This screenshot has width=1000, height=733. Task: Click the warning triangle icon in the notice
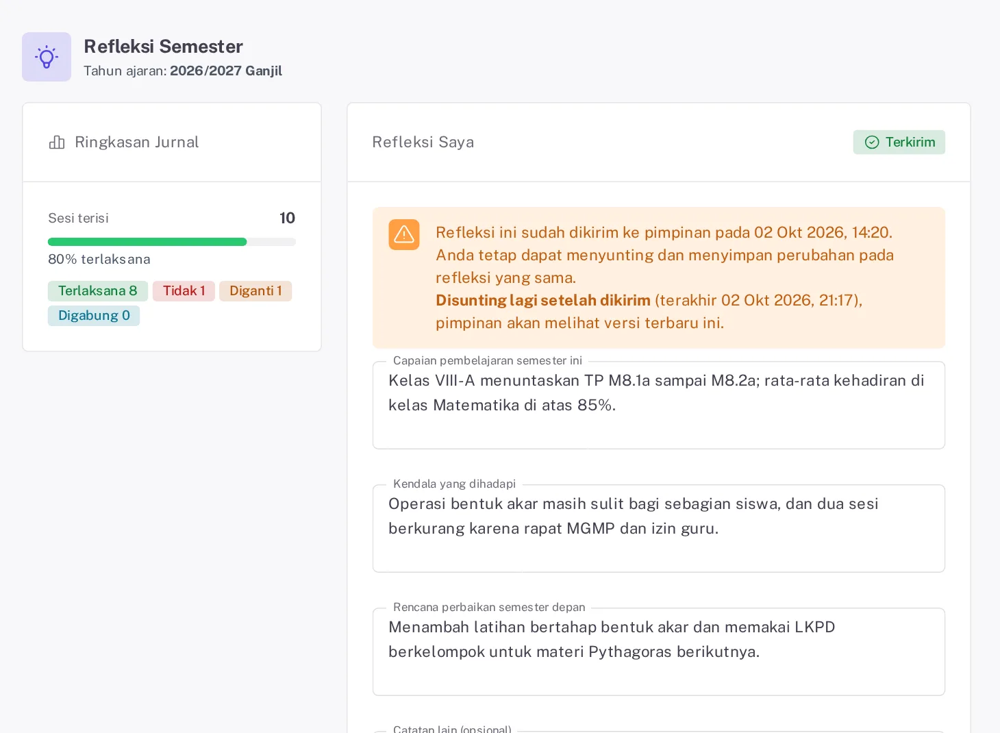point(404,234)
